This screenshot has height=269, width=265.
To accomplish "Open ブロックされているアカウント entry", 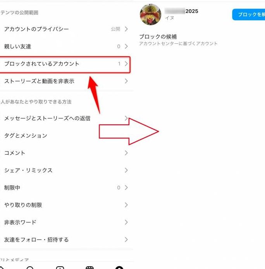I will pos(65,64).
